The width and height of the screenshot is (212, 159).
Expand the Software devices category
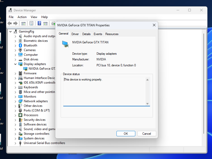click(x=15, y=124)
